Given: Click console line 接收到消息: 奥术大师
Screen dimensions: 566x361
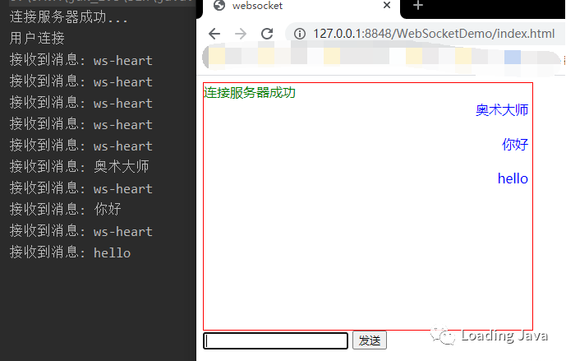Looking at the screenshot, I should click(79, 167).
